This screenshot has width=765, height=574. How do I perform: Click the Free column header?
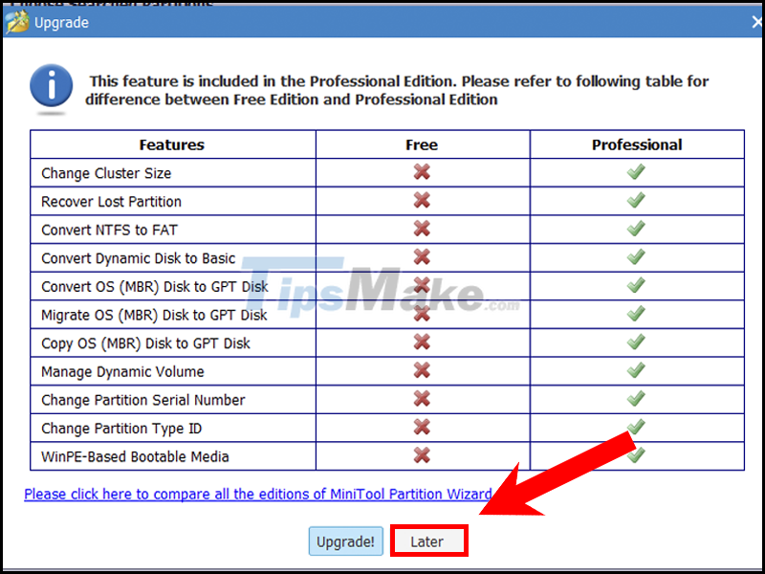pyautogui.click(x=422, y=144)
